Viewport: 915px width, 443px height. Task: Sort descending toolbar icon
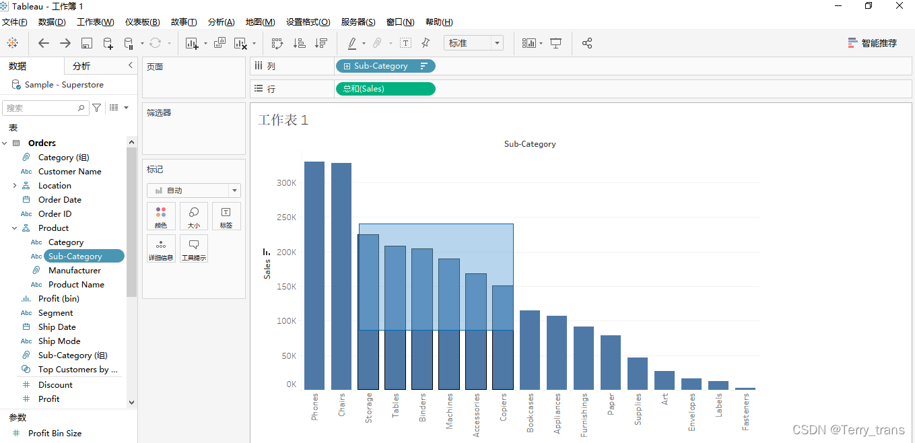(x=321, y=43)
